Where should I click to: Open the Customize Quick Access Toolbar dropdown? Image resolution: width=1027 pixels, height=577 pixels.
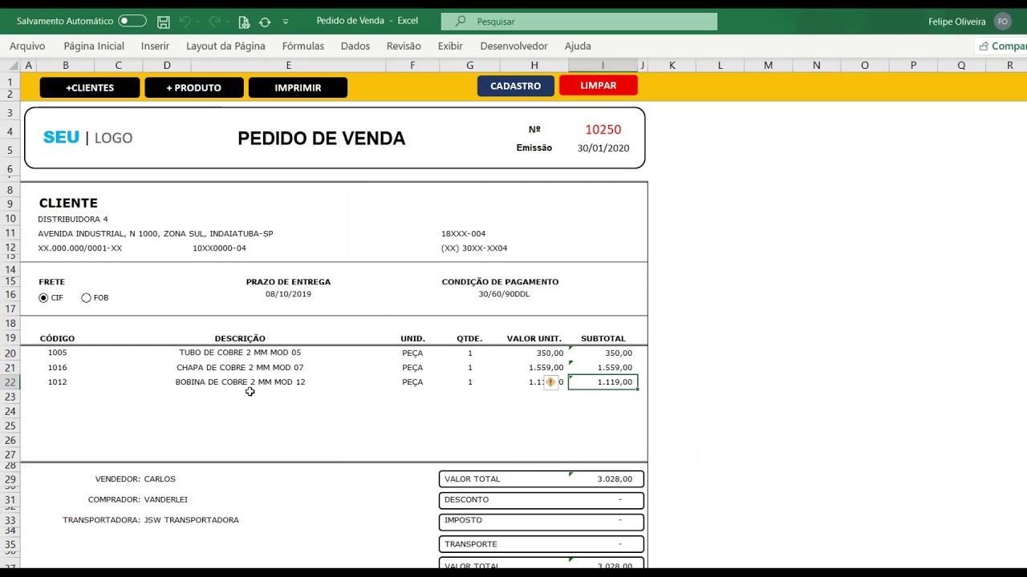[286, 22]
